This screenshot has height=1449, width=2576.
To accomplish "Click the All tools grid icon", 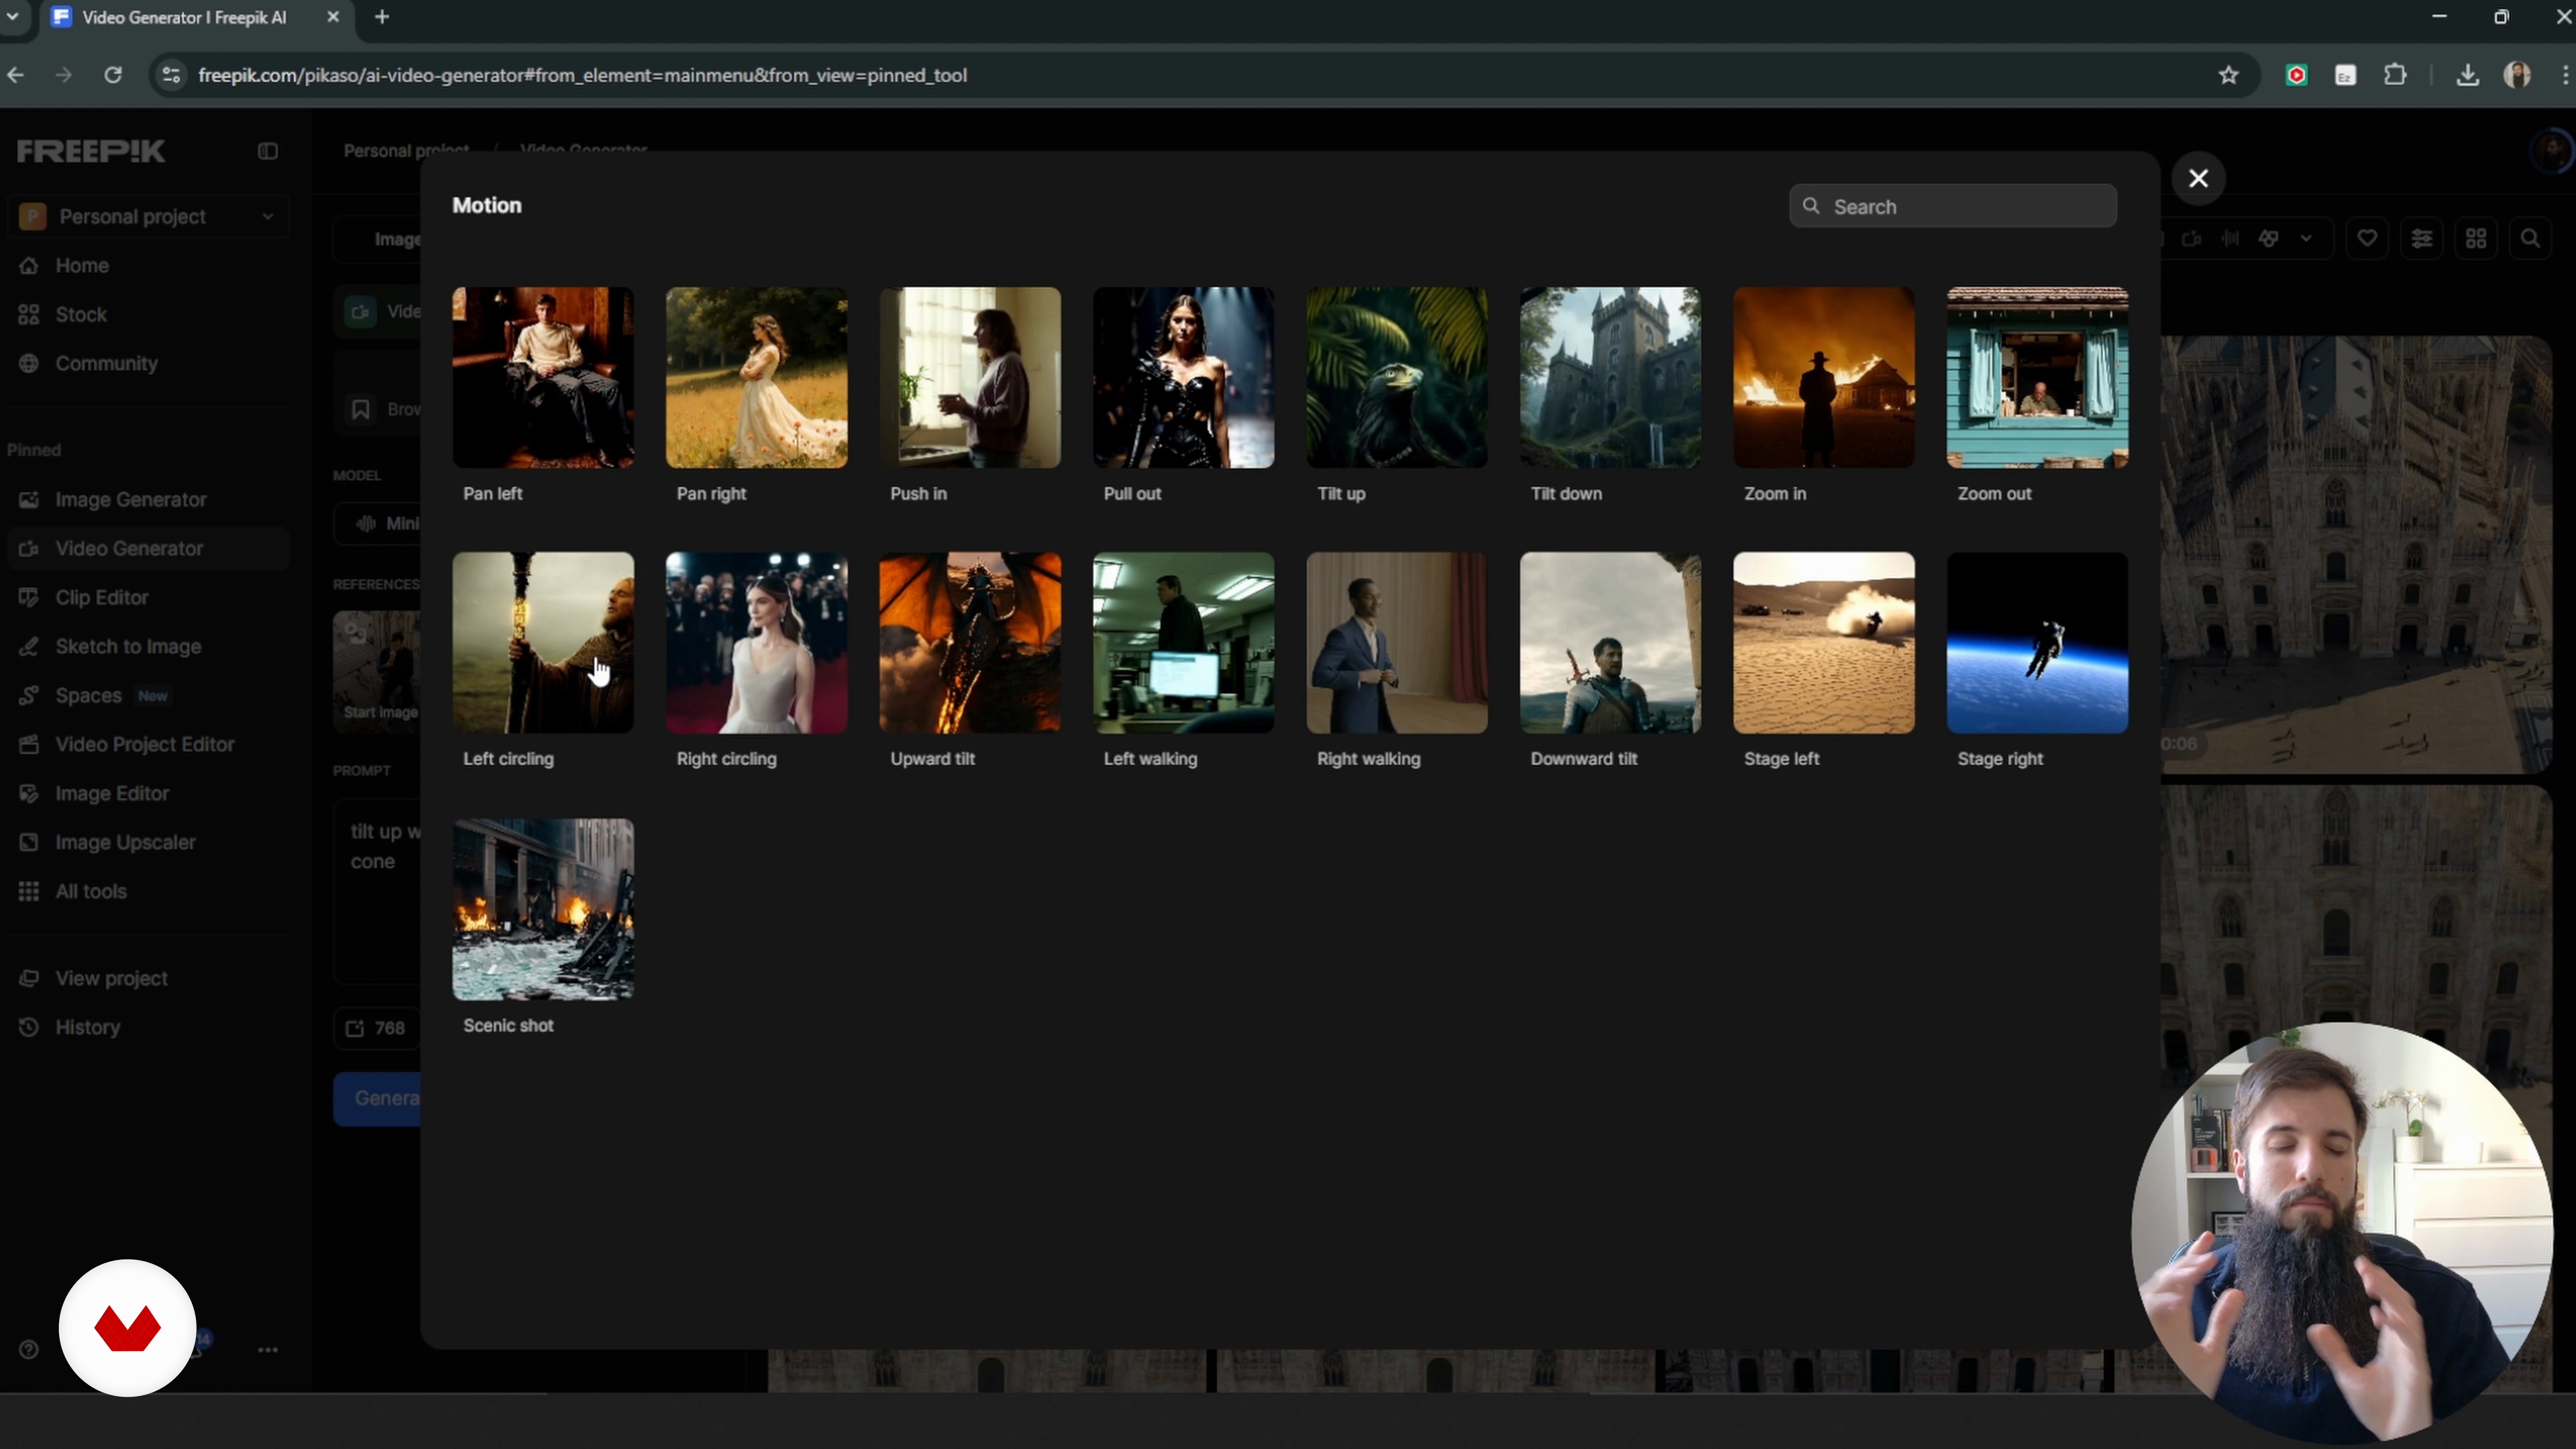I will click(x=29, y=892).
